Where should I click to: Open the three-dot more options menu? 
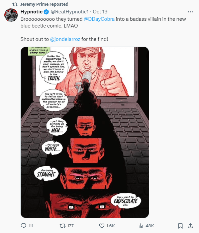(x=190, y=12)
